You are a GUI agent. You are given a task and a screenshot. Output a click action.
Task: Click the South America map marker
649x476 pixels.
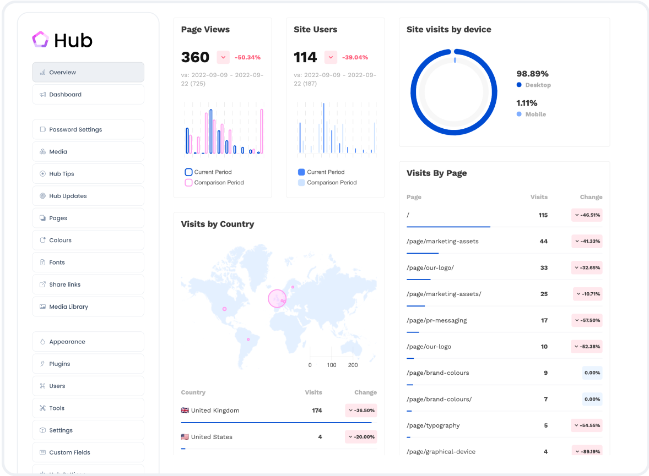tap(248, 340)
